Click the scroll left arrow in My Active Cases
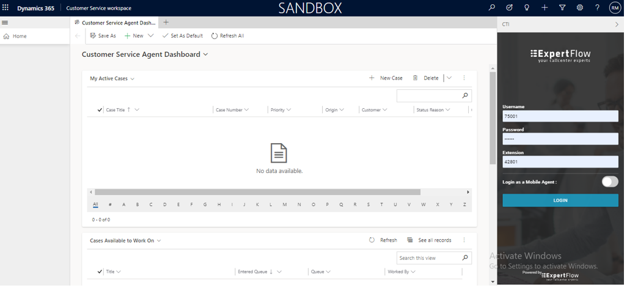The height and width of the screenshot is (288, 627). 91,192
